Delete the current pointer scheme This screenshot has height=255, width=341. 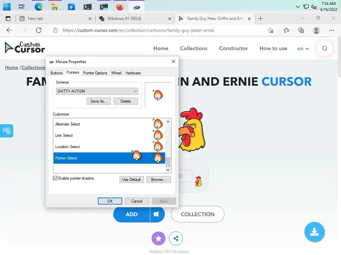(126, 101)
